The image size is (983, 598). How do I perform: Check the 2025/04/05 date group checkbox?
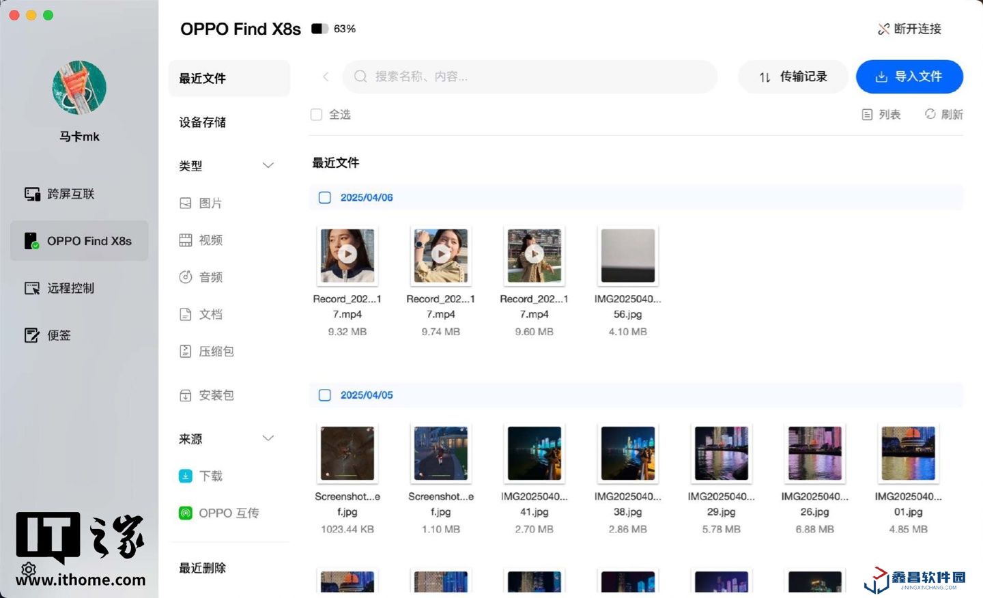coord(325,395)
